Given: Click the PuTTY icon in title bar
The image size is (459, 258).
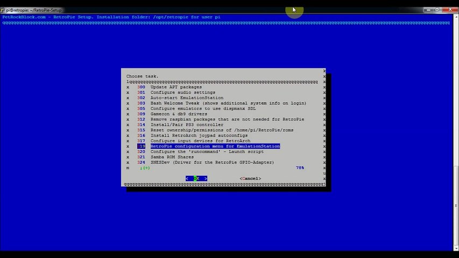Looking at the screenshot, I should pyautogui.click(x=2, y=10).
